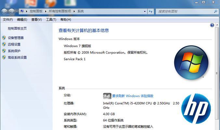
Task: Select 控制面板 breadcrumb in address bar
Action: pyautogui.click(x=36, y=11)
